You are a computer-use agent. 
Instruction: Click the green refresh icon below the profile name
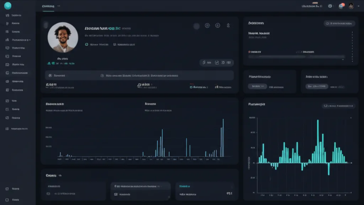pyautogui.click(x=86, y=45)
